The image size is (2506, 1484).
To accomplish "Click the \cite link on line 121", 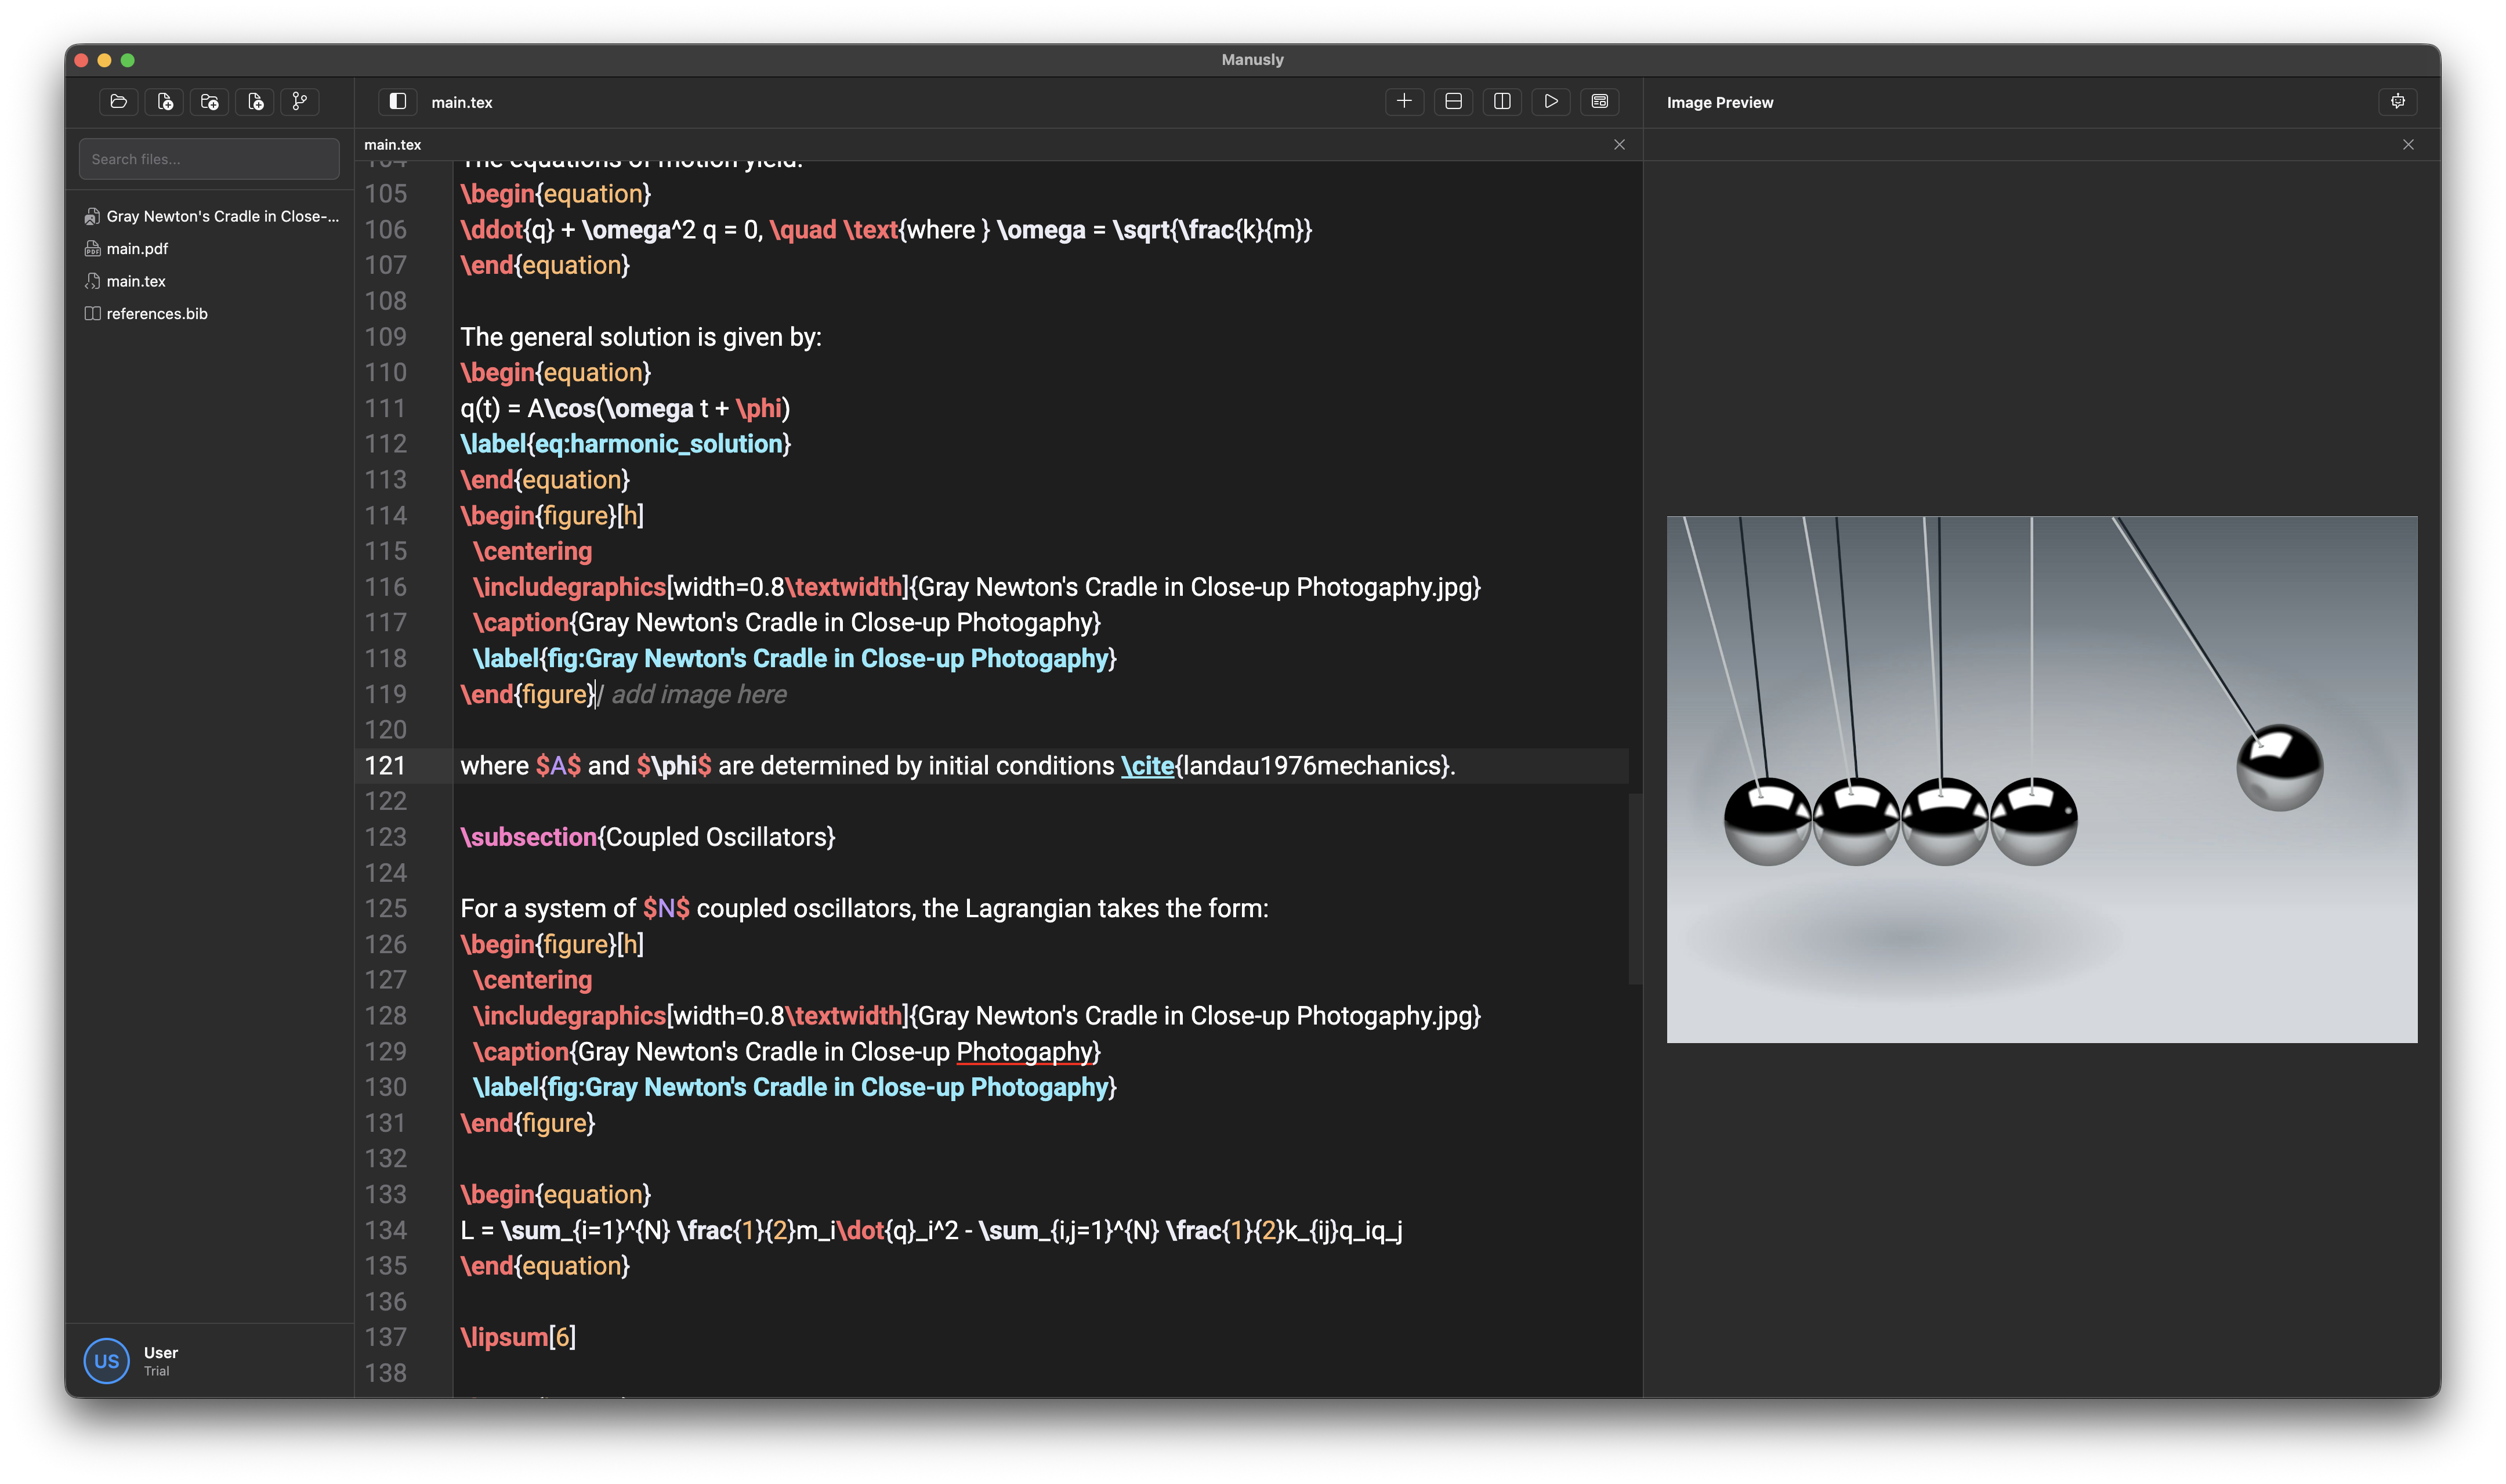I will click(x=1146, y=766).
